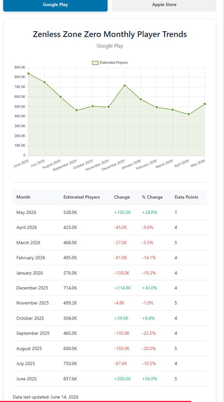Select the November 2025 row label
Image resolution: width=224 pixels, height=402 pixels.
33,303
